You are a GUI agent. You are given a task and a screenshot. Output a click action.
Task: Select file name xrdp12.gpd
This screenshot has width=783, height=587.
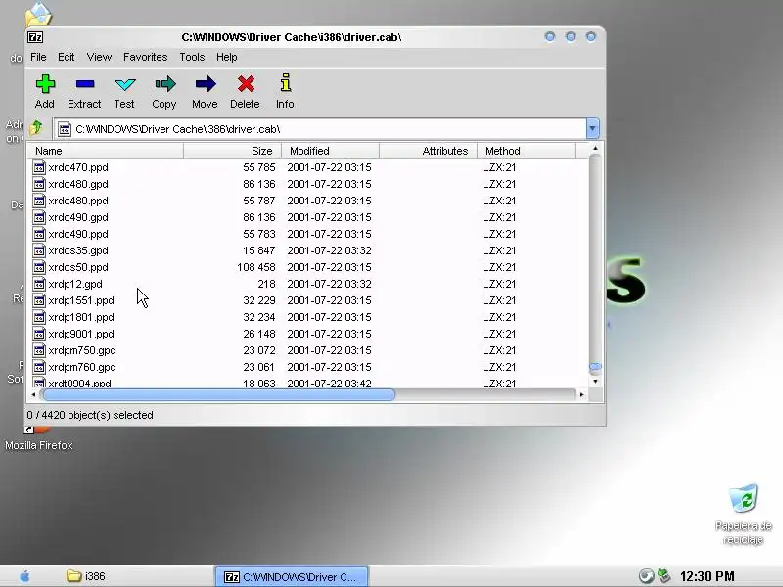75,284
